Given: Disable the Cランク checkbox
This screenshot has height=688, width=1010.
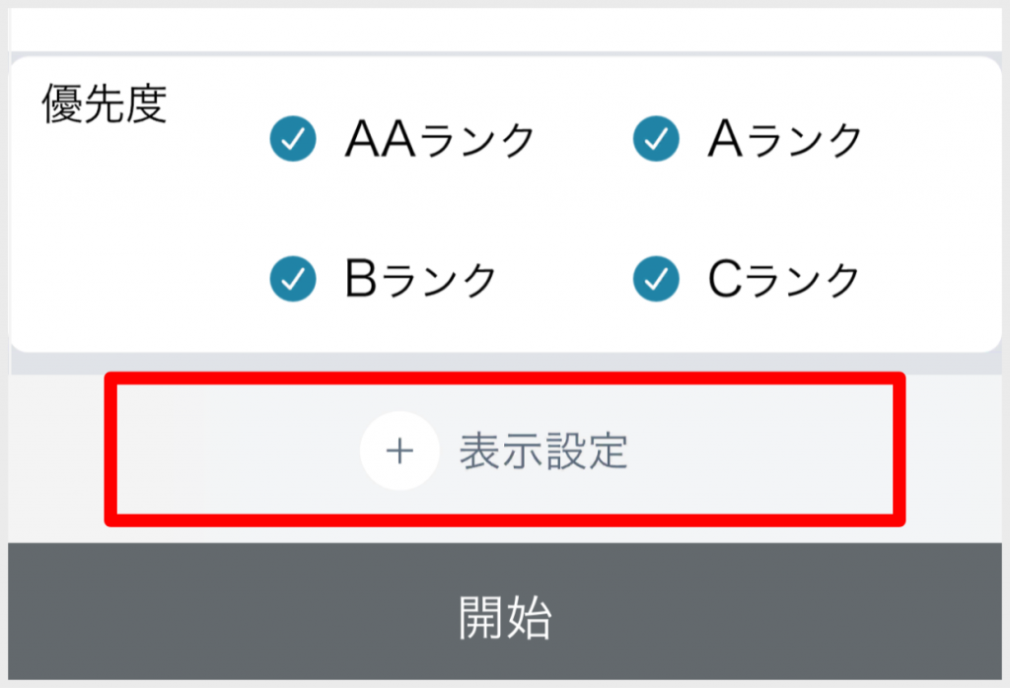Looking at the screenshot, I should (x=655, y=280).
